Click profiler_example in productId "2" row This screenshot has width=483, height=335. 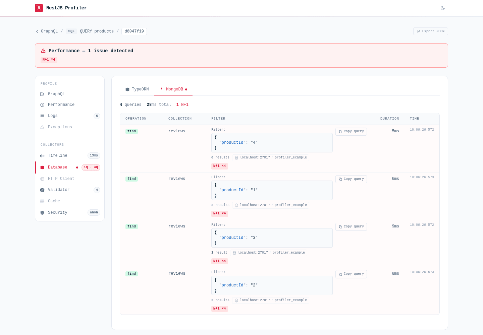coord(291,300)
